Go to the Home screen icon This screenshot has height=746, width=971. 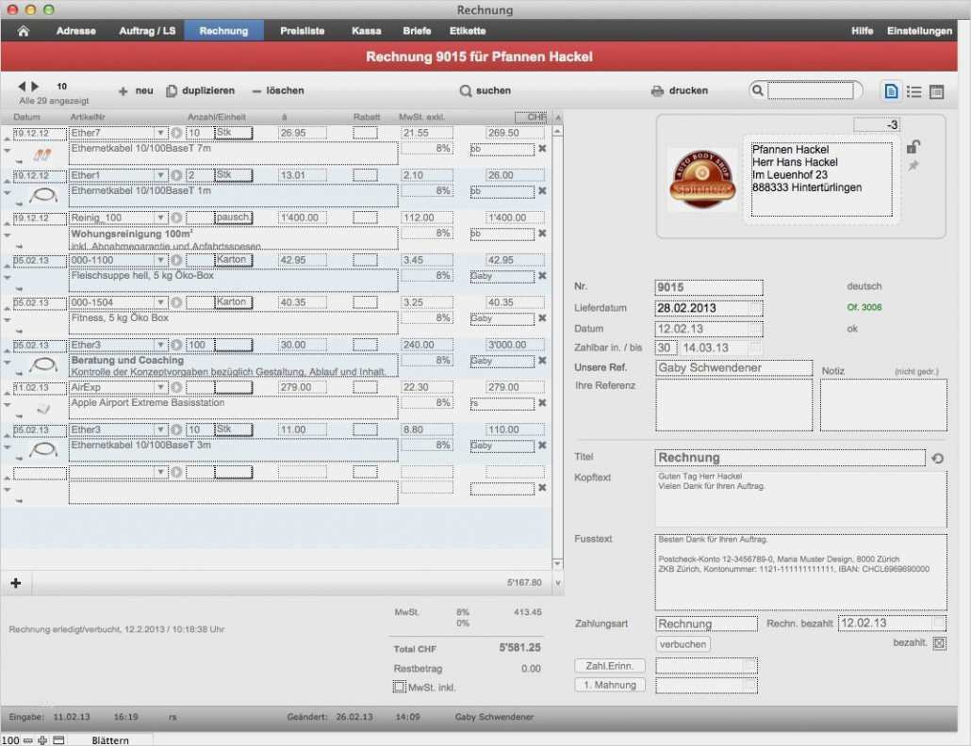(24, 31)
